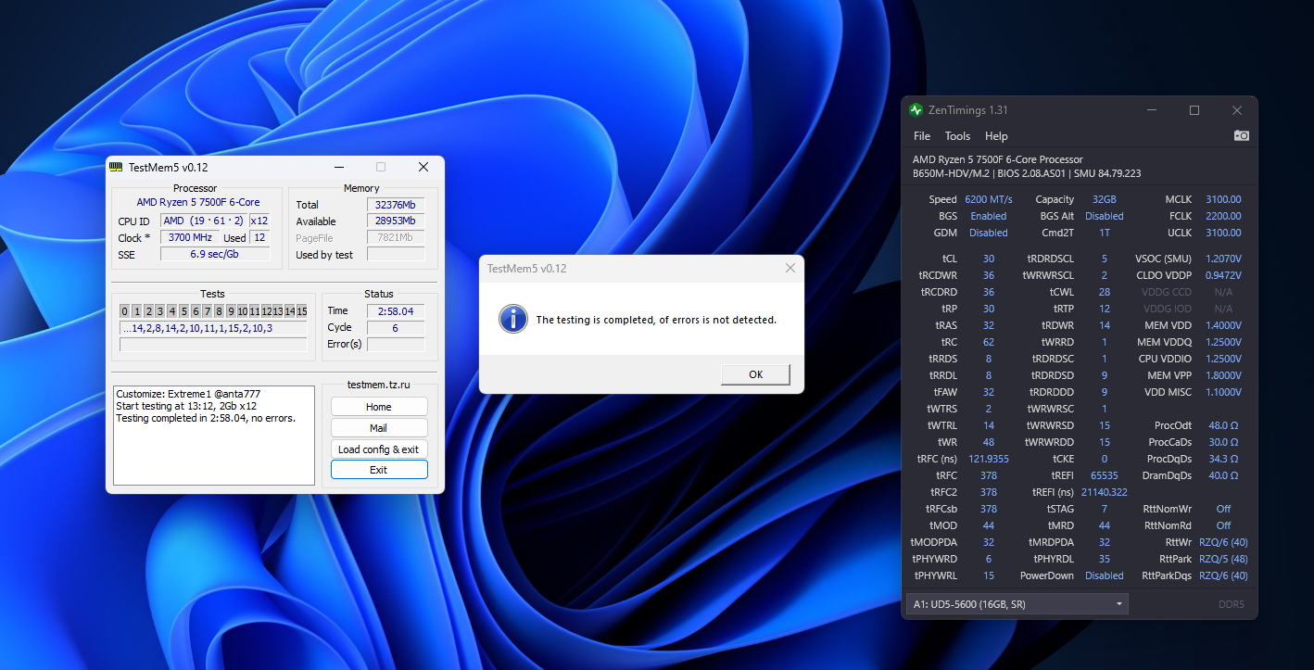Click the empty Error(s) field

coord(396,345)
